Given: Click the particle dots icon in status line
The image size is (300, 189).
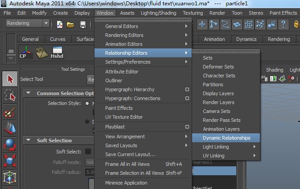Looking at the screenshot, I should click(260, 24).
